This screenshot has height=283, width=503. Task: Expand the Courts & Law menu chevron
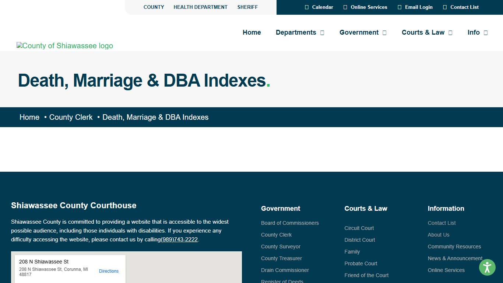(450, 32)
